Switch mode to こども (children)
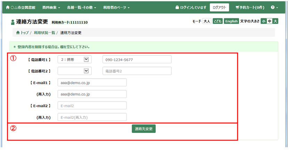The width and height of the screenshot is (293, 151). (217, 21)
